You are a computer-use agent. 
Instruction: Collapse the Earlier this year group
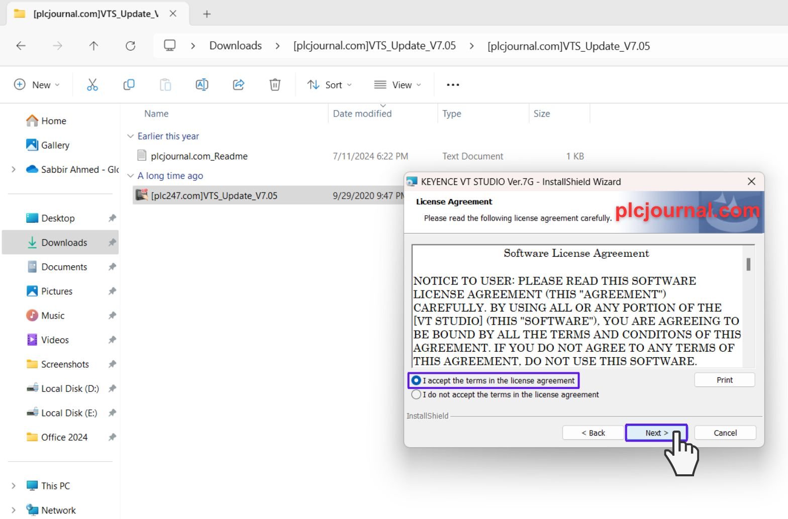131,136
